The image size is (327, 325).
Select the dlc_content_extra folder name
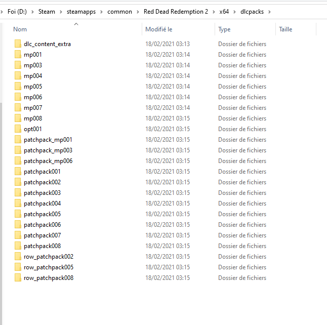point(48,44)
